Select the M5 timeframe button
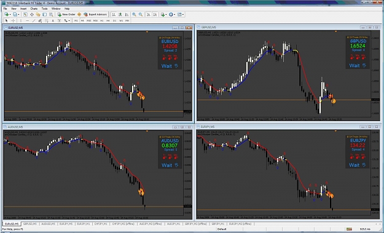The height and width of the screenshot is (233, 384). 82,20
